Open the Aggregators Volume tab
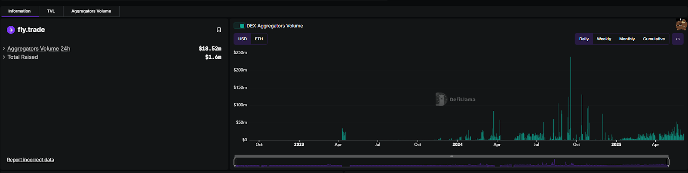Viewport: 688px width, 173px height. 91,11
